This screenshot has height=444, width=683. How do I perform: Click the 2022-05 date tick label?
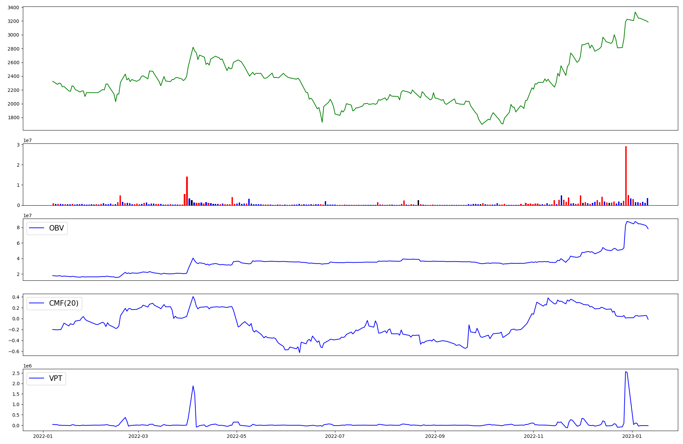[x=236, y=436]
